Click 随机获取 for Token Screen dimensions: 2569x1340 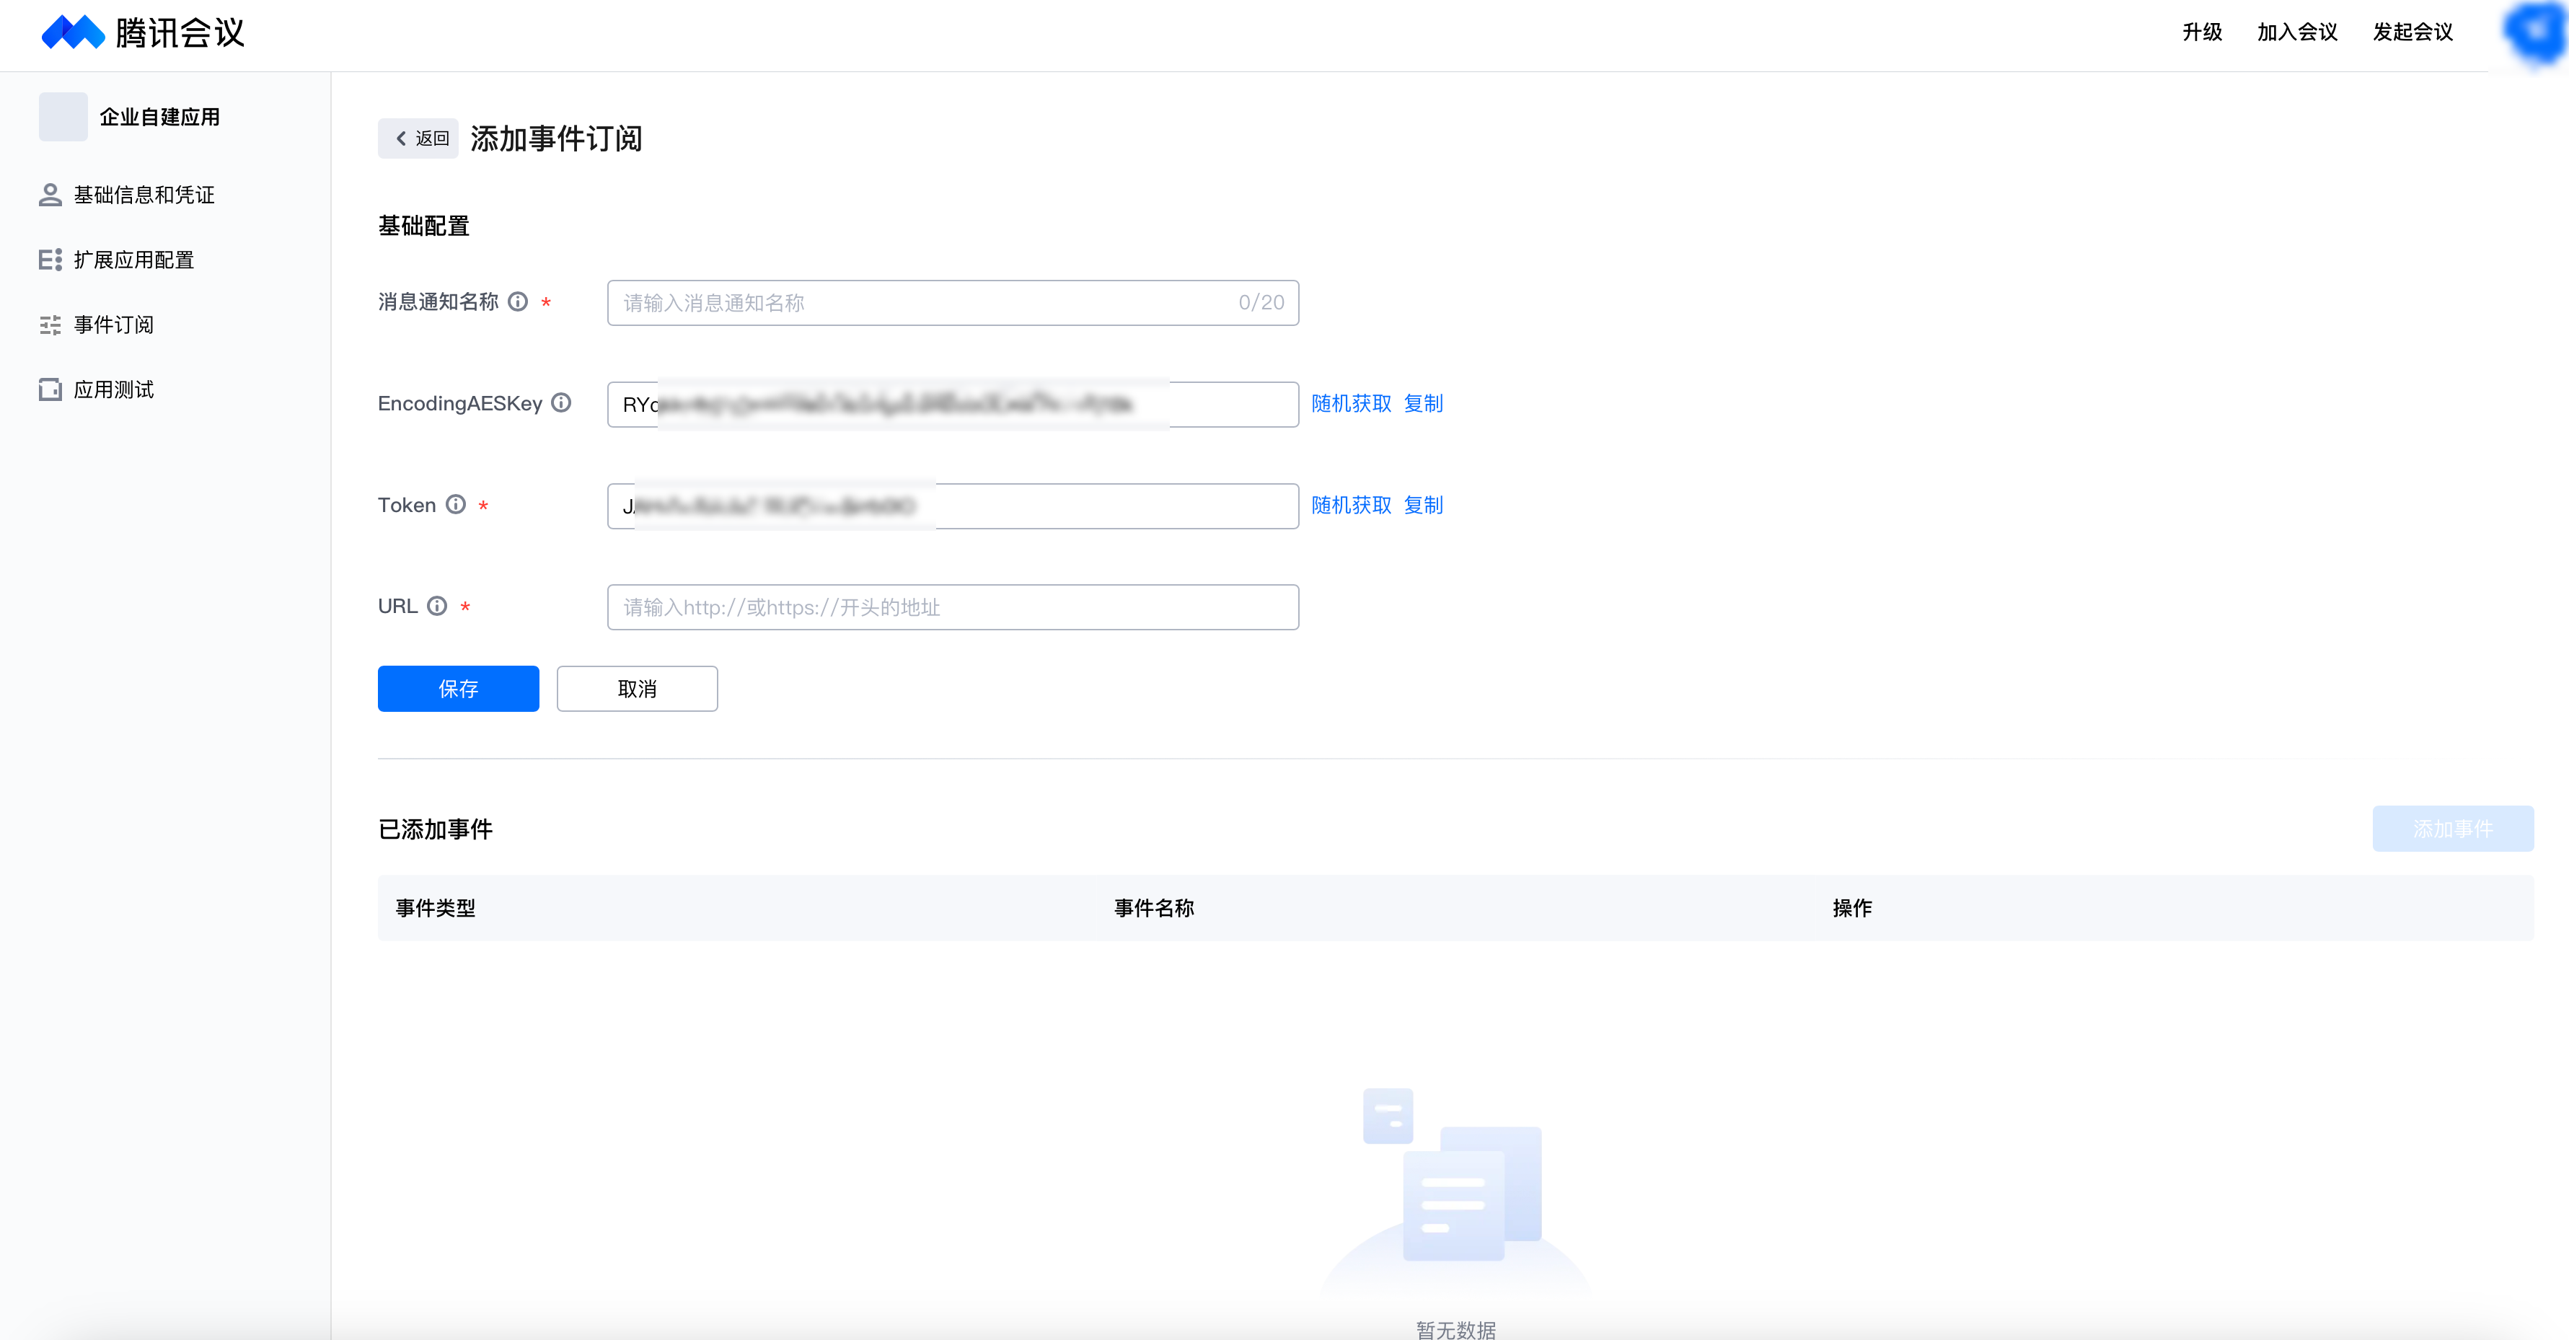pyautogui.click(x=1352, y=506)
